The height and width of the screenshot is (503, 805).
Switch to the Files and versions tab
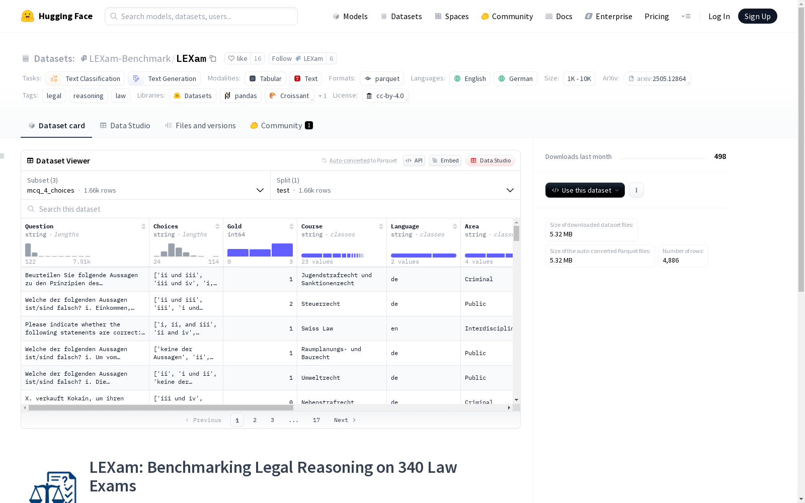pos(200,126)
